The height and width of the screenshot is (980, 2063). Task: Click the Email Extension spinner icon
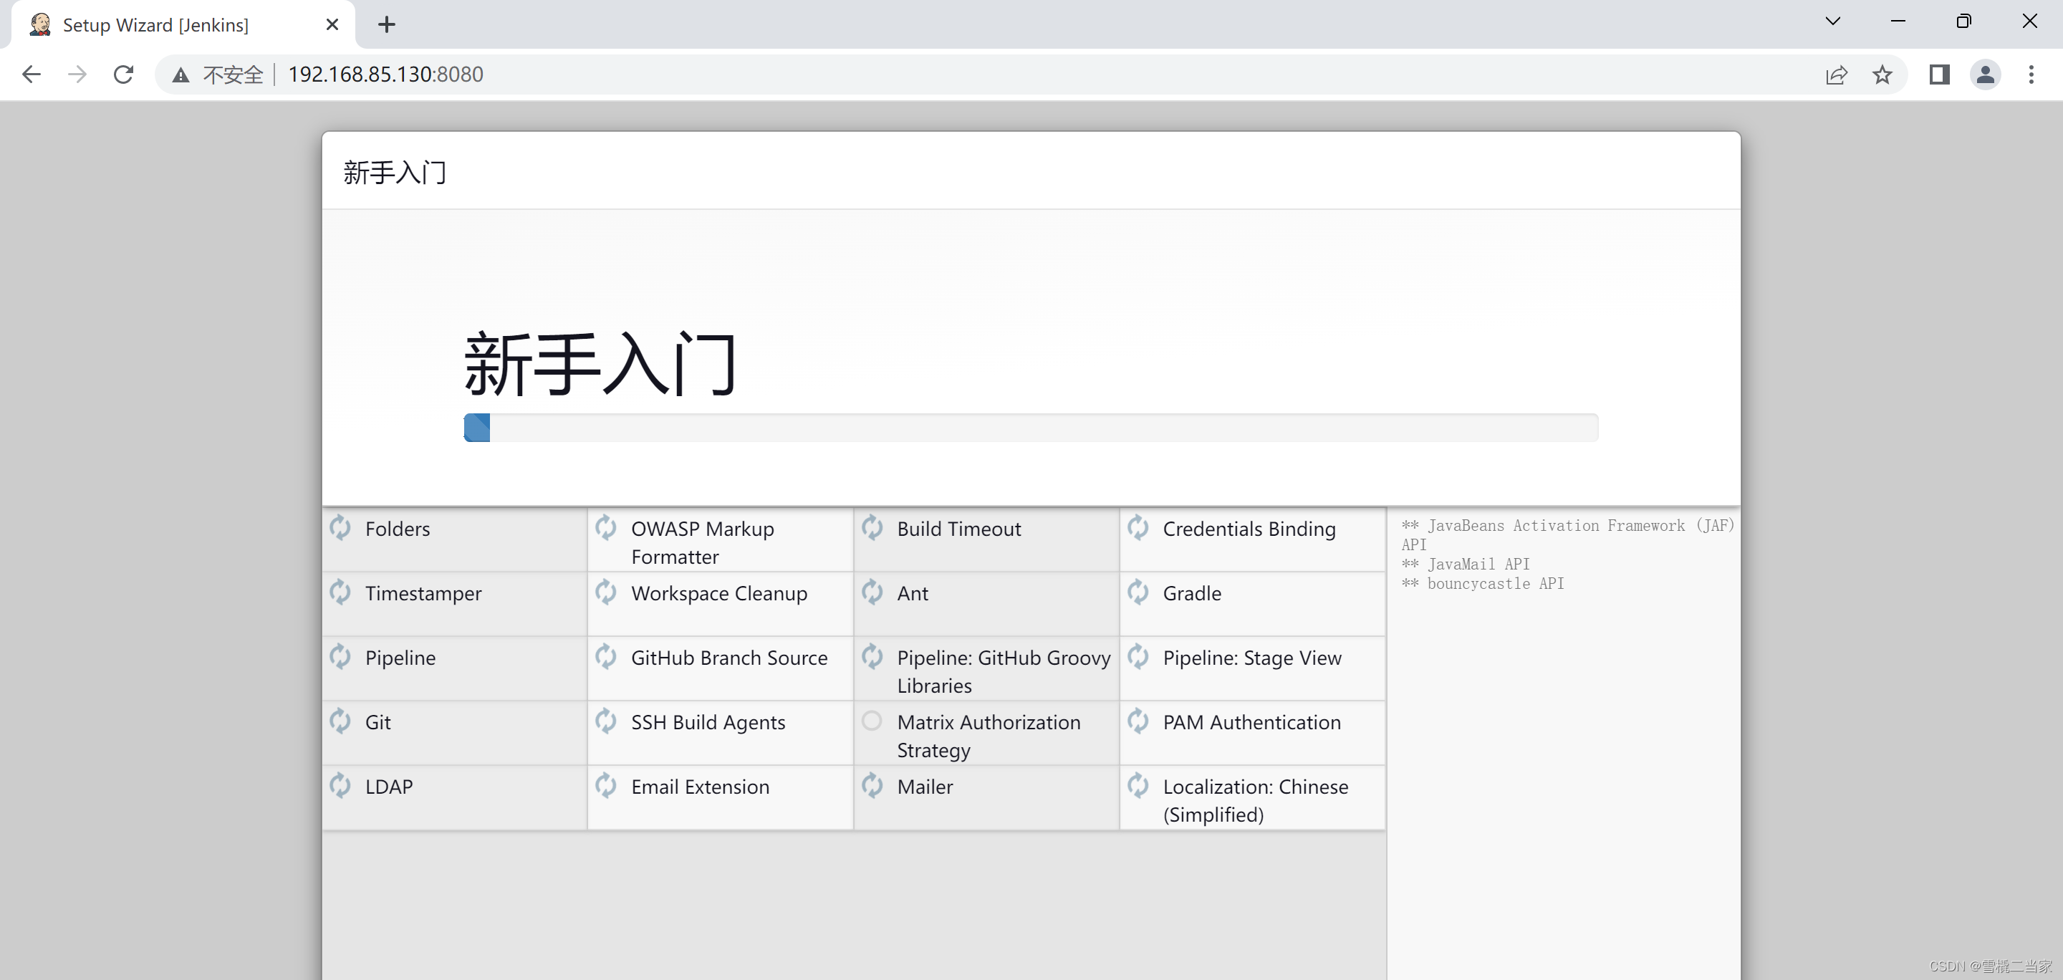point(606,785)
